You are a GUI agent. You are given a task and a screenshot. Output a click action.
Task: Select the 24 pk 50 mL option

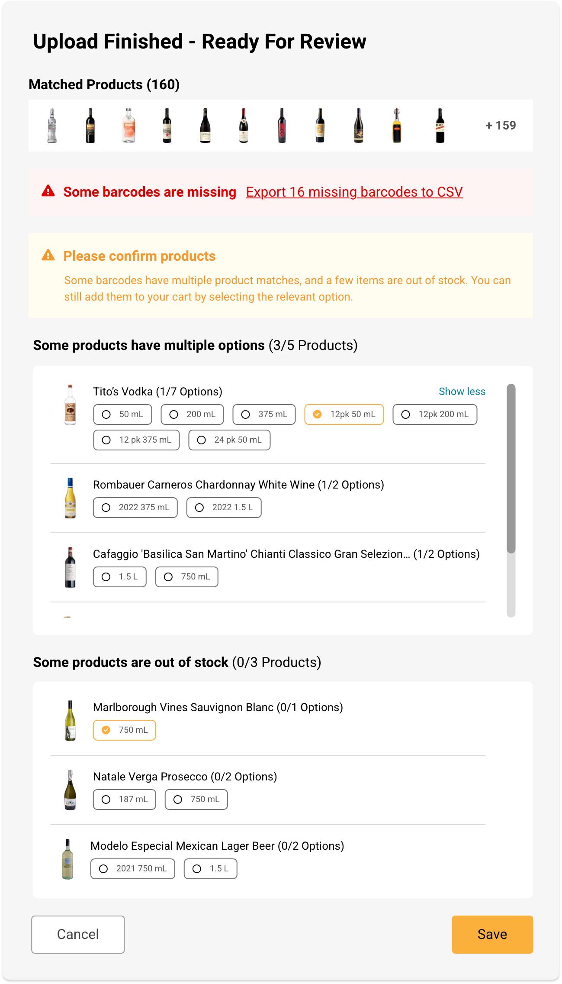[229, 440]
